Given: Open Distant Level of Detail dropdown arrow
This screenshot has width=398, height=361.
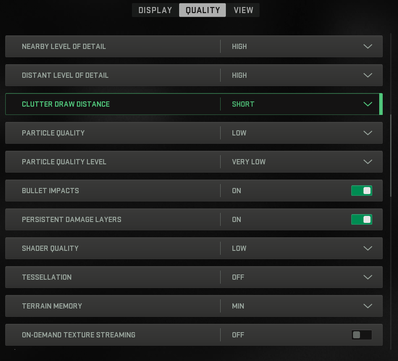Looking at the screenshot, I should [x=367, y=75].
